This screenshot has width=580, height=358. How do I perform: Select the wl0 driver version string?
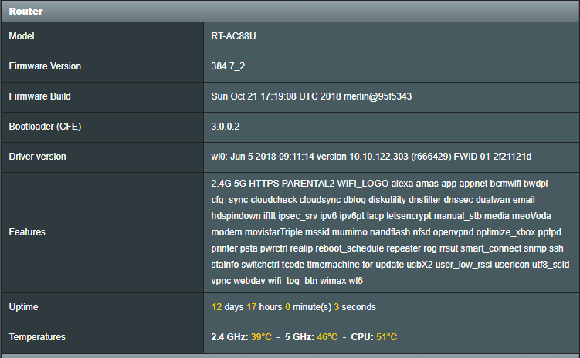point(371,157)
